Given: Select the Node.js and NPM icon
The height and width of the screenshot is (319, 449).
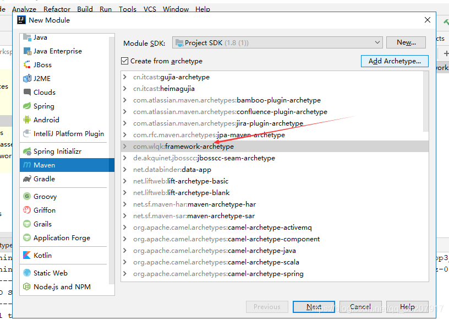Looking at the screenshot, I should (27, 286).
